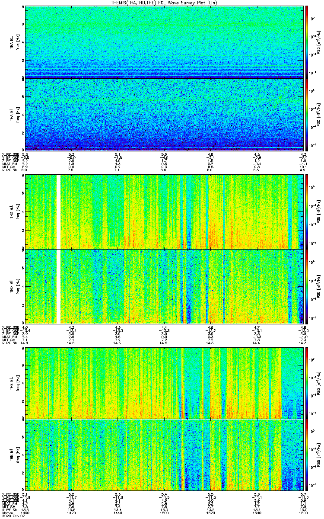Click the 1500 time tick label
The width and height of the screenshot is (324, 519).
pyautogui.click(x=164, y=513)
